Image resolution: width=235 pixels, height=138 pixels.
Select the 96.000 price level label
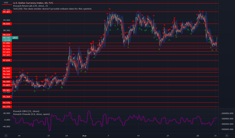pos(7,82)
